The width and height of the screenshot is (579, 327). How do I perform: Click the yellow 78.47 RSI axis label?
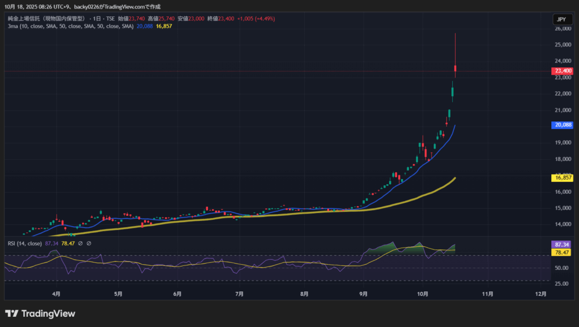tap(563, 253)
